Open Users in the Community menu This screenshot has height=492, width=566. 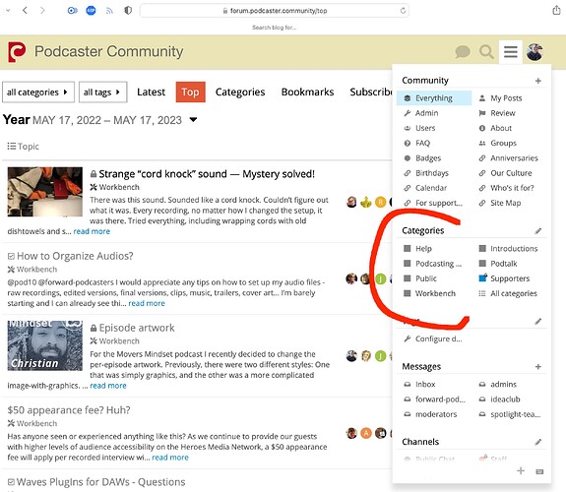425,128
